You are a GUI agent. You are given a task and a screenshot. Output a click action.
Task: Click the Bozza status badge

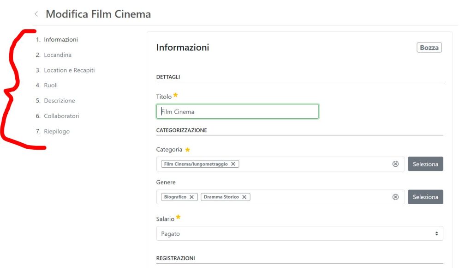pos(429,48)
